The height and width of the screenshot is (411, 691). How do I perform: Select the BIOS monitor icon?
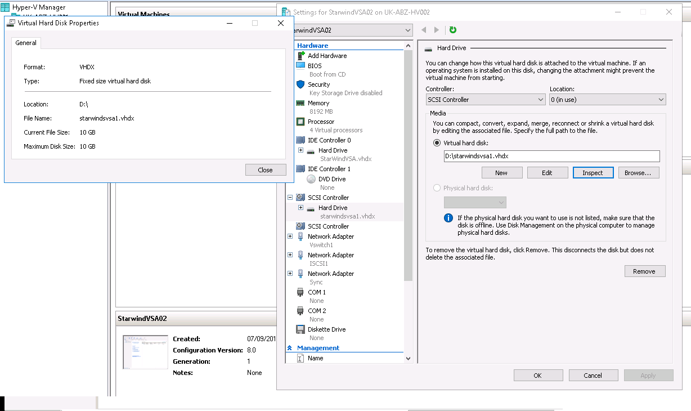300,66
